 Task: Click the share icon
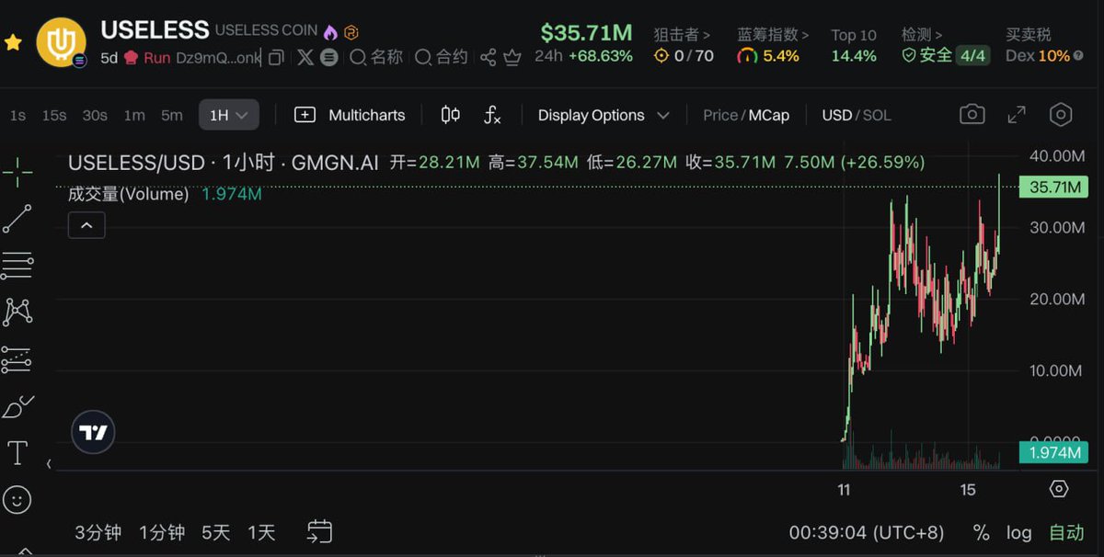pos(489,58)
